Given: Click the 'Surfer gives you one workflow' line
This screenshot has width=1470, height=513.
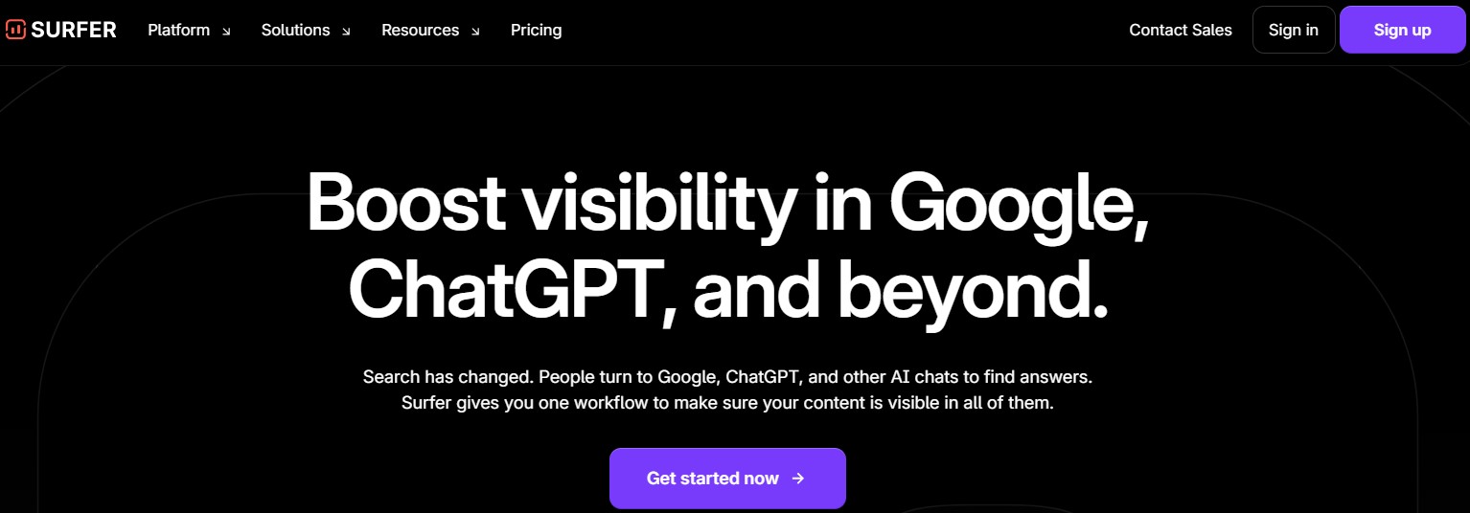Looking at the screenshot, I should [x=727, y=403].
